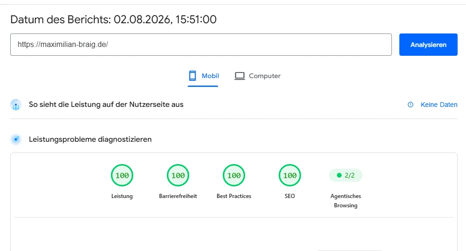Image resolution: width=466 pixels, height=251 pixels.
Task: Click the Agentisches Browsing label
Action: click(x=346, y=201)
